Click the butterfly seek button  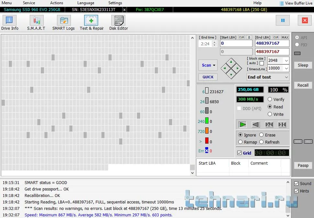[282, 125]
